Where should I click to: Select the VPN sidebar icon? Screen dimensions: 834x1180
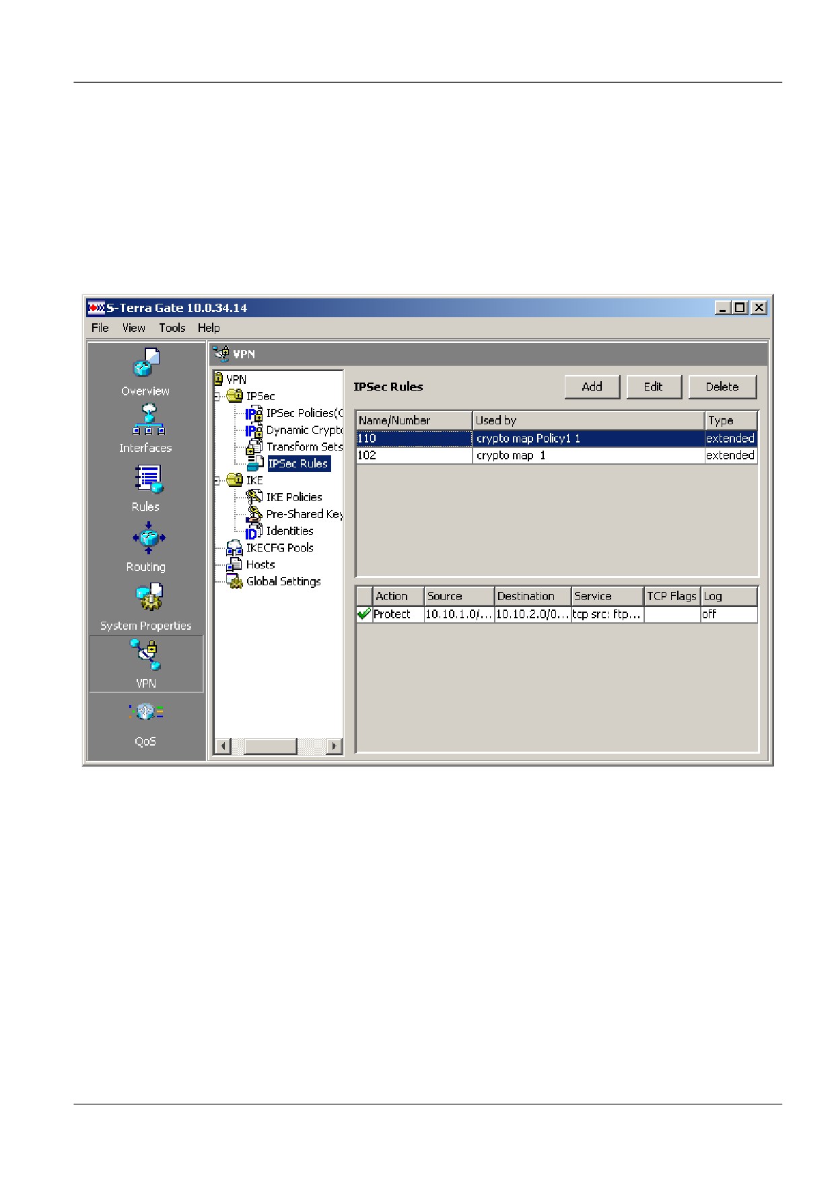pos(146,655)
